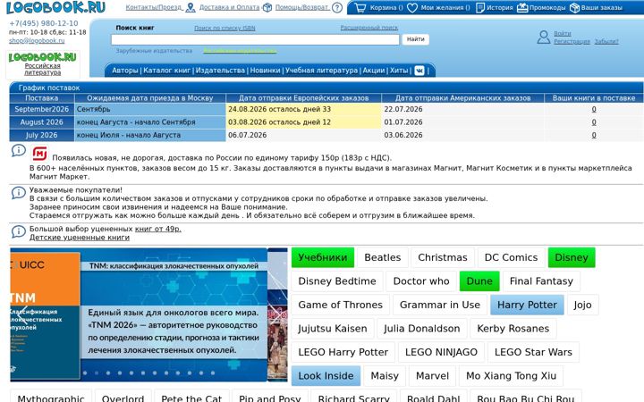Open the Корзина link
Viewport: 644px width, 402px height.
386,8
